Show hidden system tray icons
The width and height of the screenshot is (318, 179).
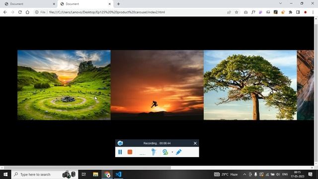tap(244, 175)
